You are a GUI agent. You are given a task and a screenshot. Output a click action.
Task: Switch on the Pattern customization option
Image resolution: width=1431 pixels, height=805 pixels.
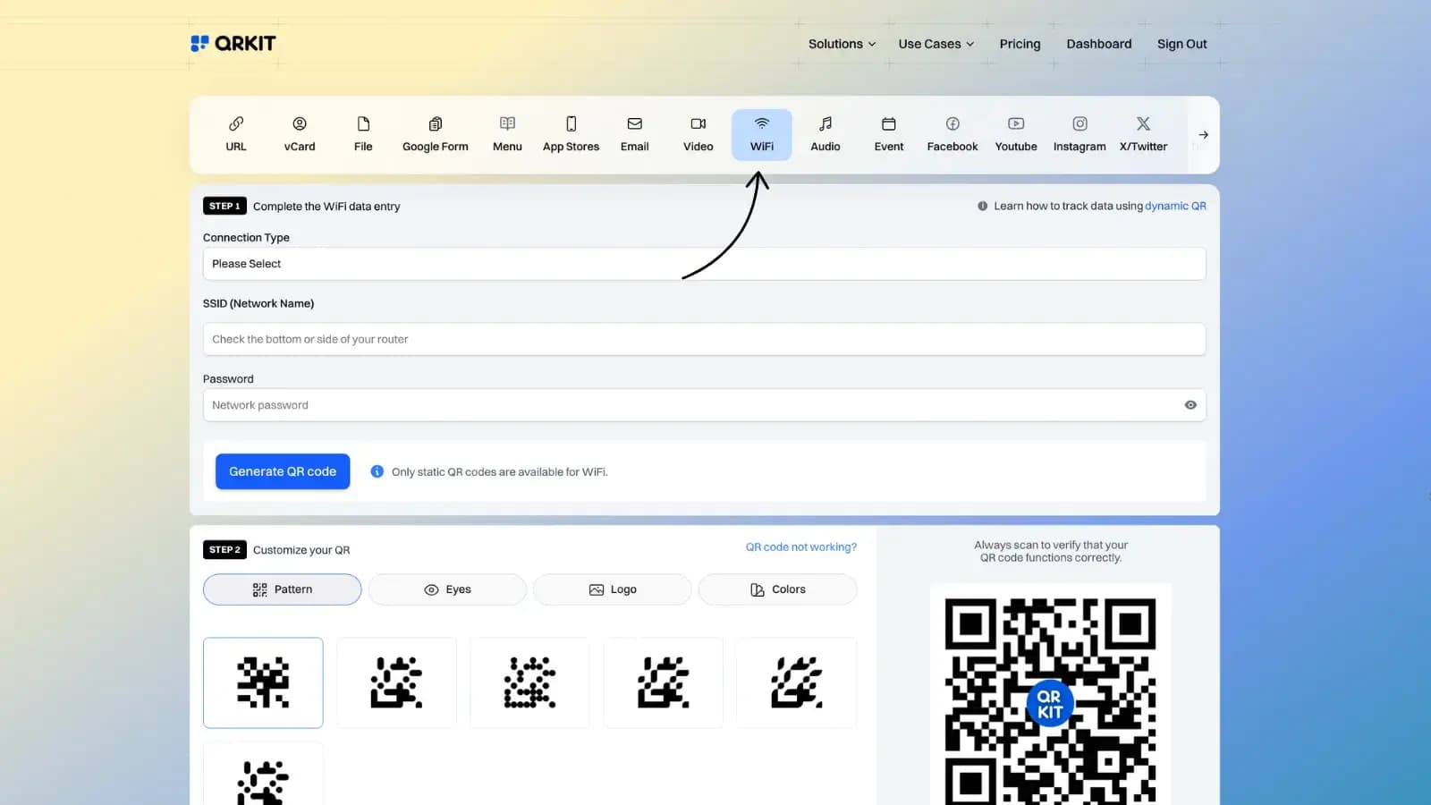pyautogui.click(x=282, y=589)
